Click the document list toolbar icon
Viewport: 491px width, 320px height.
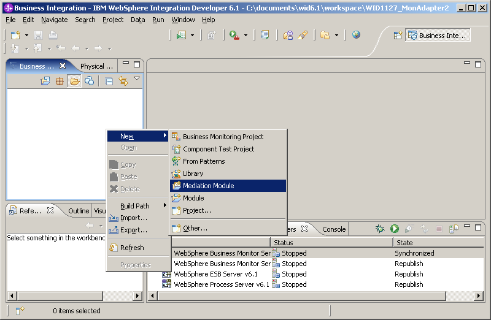(265, 35)
